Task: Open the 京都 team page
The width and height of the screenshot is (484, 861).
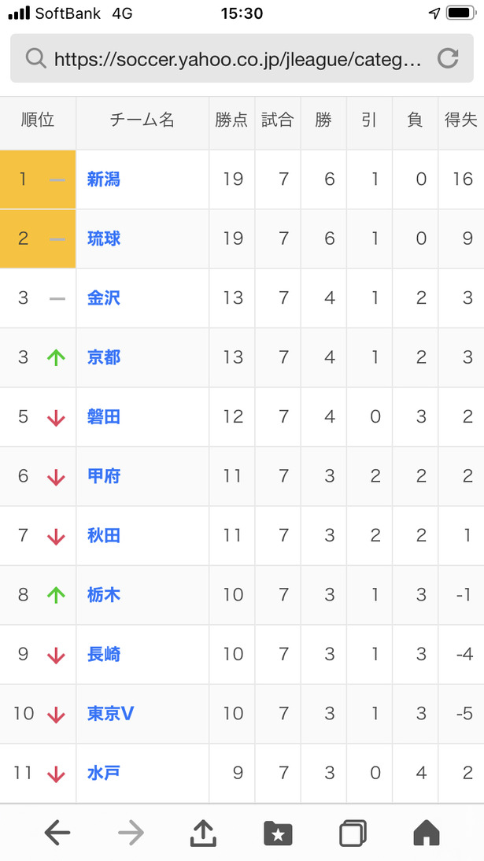Action: [x=104, y=357]
